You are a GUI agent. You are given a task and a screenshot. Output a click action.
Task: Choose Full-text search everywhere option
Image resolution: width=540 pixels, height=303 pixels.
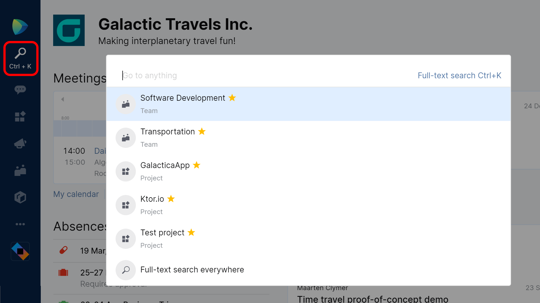point(309,270)
